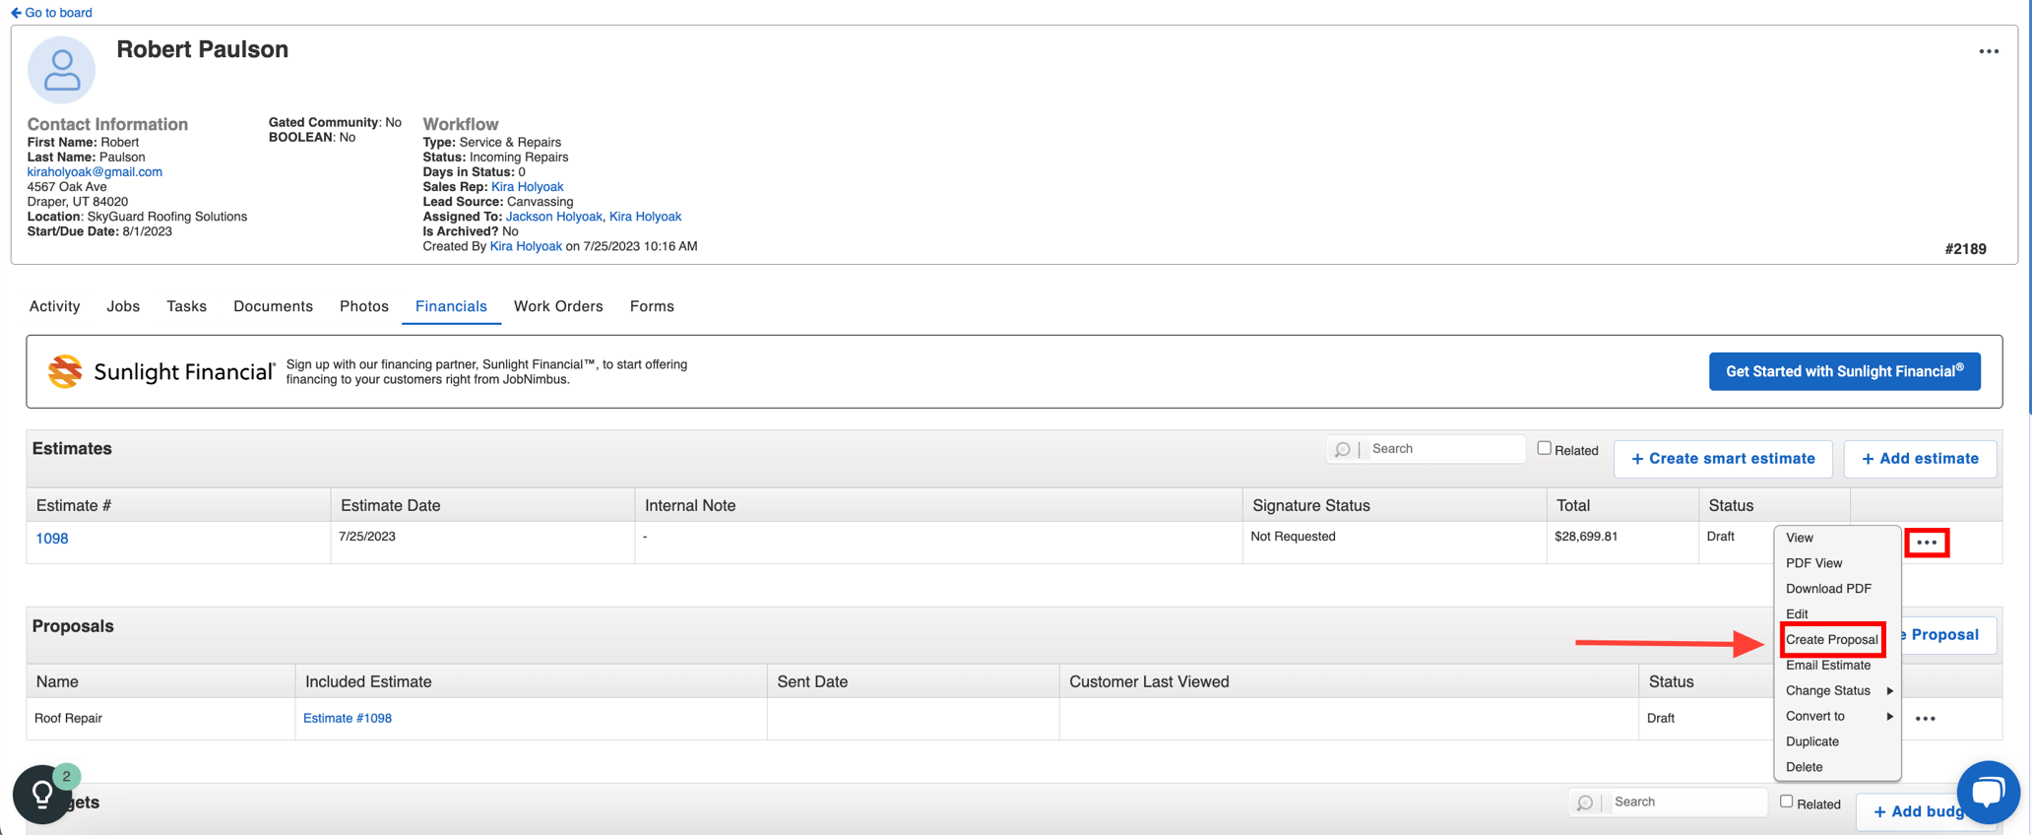Image resolution: width=2032 pixels, height=835 pixels.
Task: Open the Documents tab
Action: [273, 306]
